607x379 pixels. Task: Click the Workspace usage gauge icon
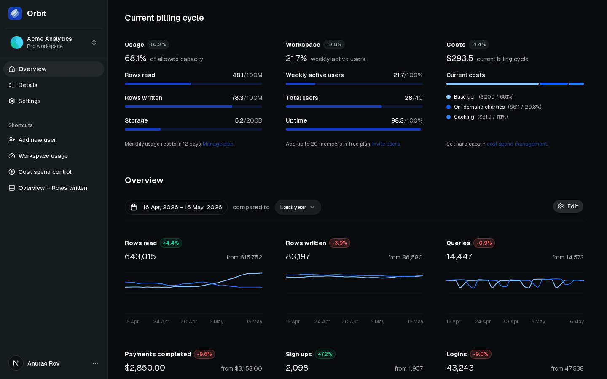[x=12, y=156]
